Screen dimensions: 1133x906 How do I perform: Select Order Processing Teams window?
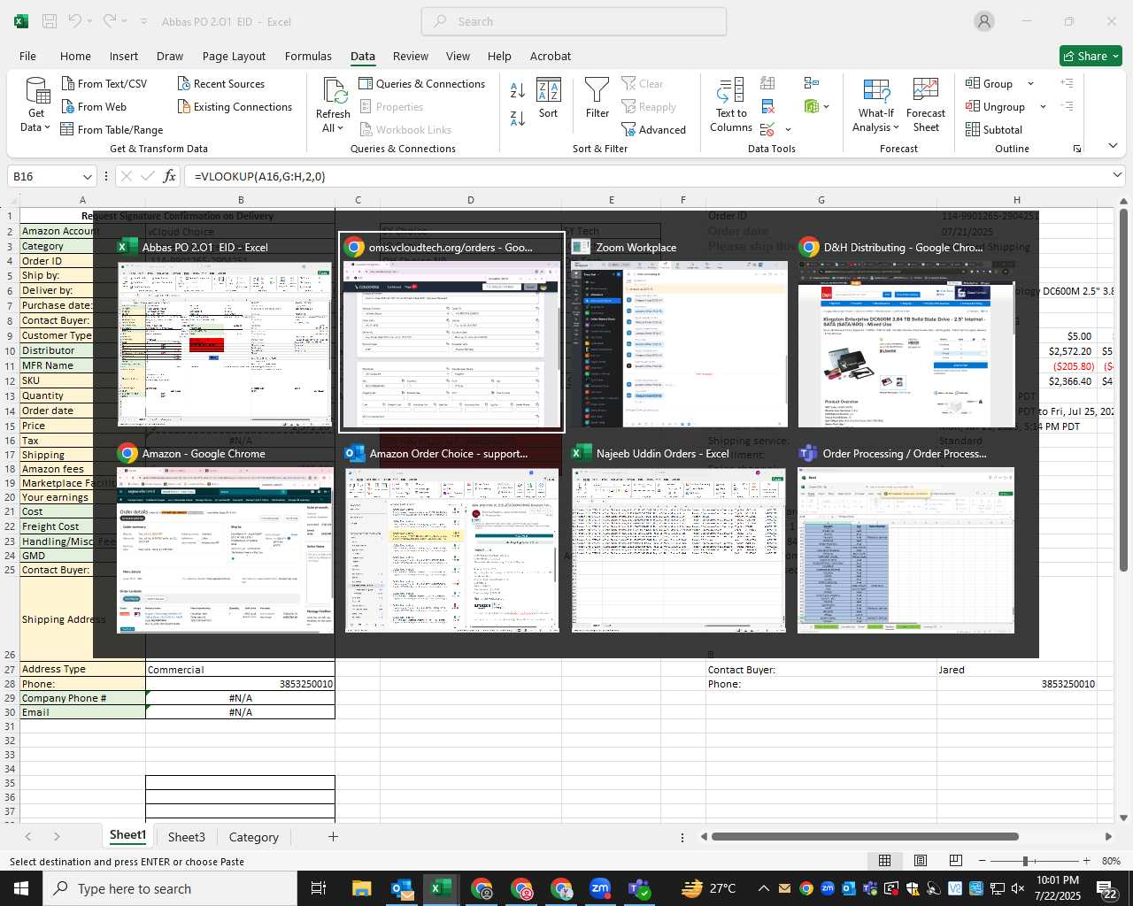906,539
